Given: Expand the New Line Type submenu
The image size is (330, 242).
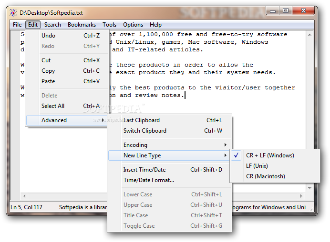Looking at the screenshot, I should coord(169,155).
